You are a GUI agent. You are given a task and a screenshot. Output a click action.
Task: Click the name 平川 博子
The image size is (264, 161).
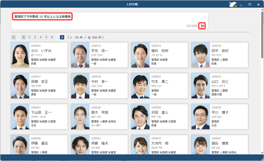pyautogui.click(x=220, y=112)
